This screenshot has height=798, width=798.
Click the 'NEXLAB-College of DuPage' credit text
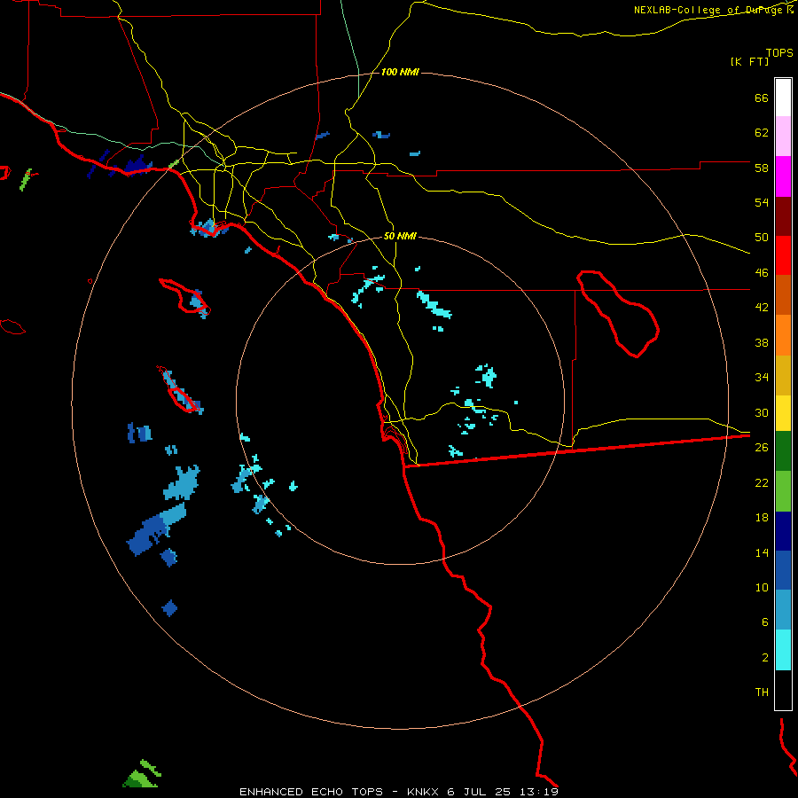[x=708, y=10]
